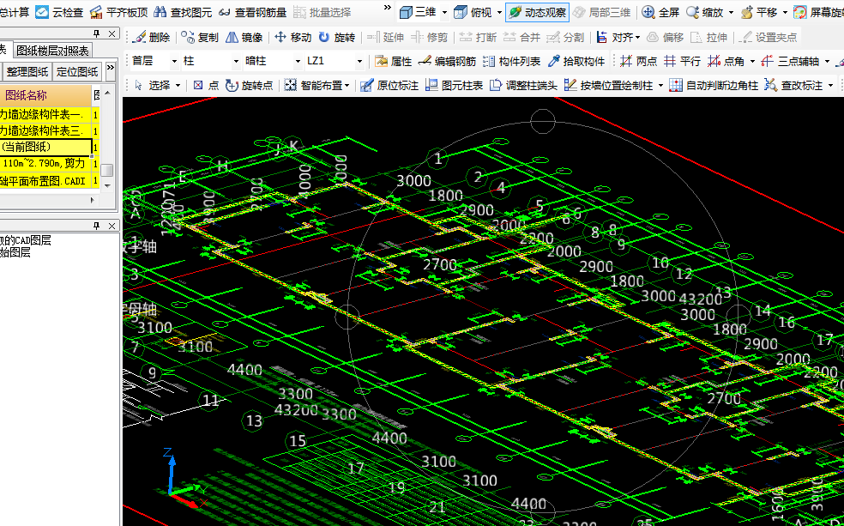Switch to 三维 3D view
This screenshot has width=844, height=526.
(419, 12)
